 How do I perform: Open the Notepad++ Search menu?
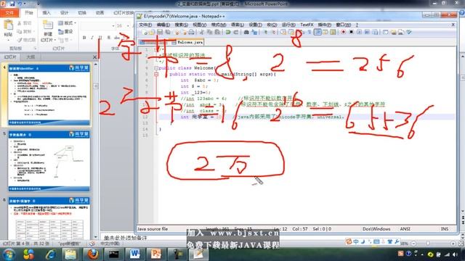181,25
